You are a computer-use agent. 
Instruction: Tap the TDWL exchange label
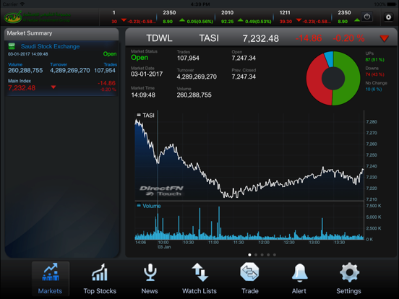click(x=159, y=38)
